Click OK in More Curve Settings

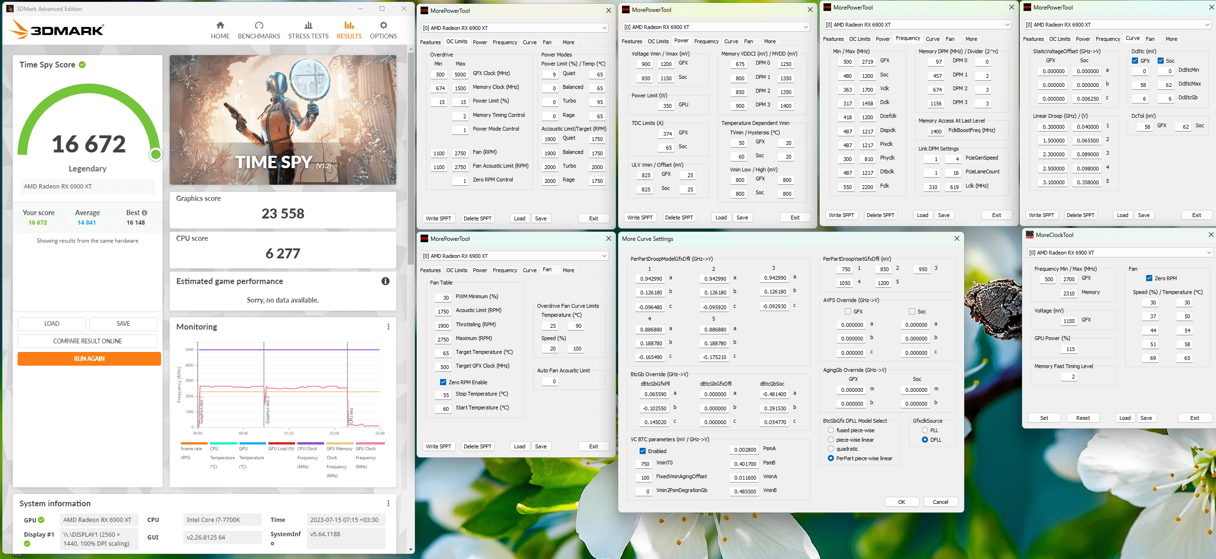coord(901,502)
